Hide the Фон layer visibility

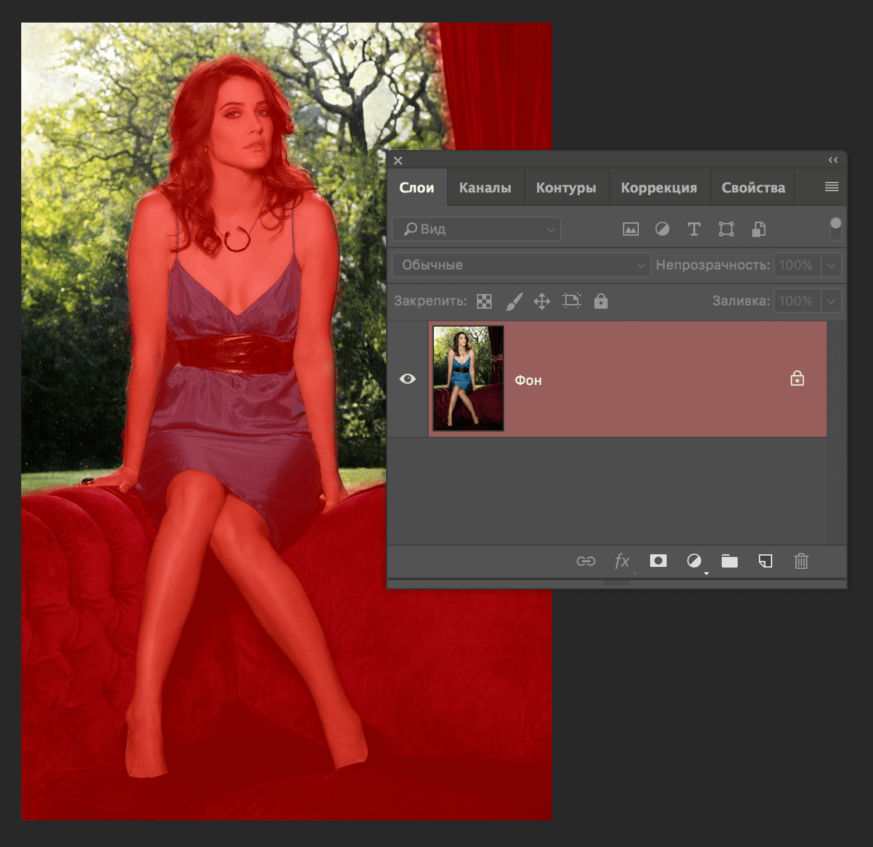pyautogui.click(x=407, y=378)
